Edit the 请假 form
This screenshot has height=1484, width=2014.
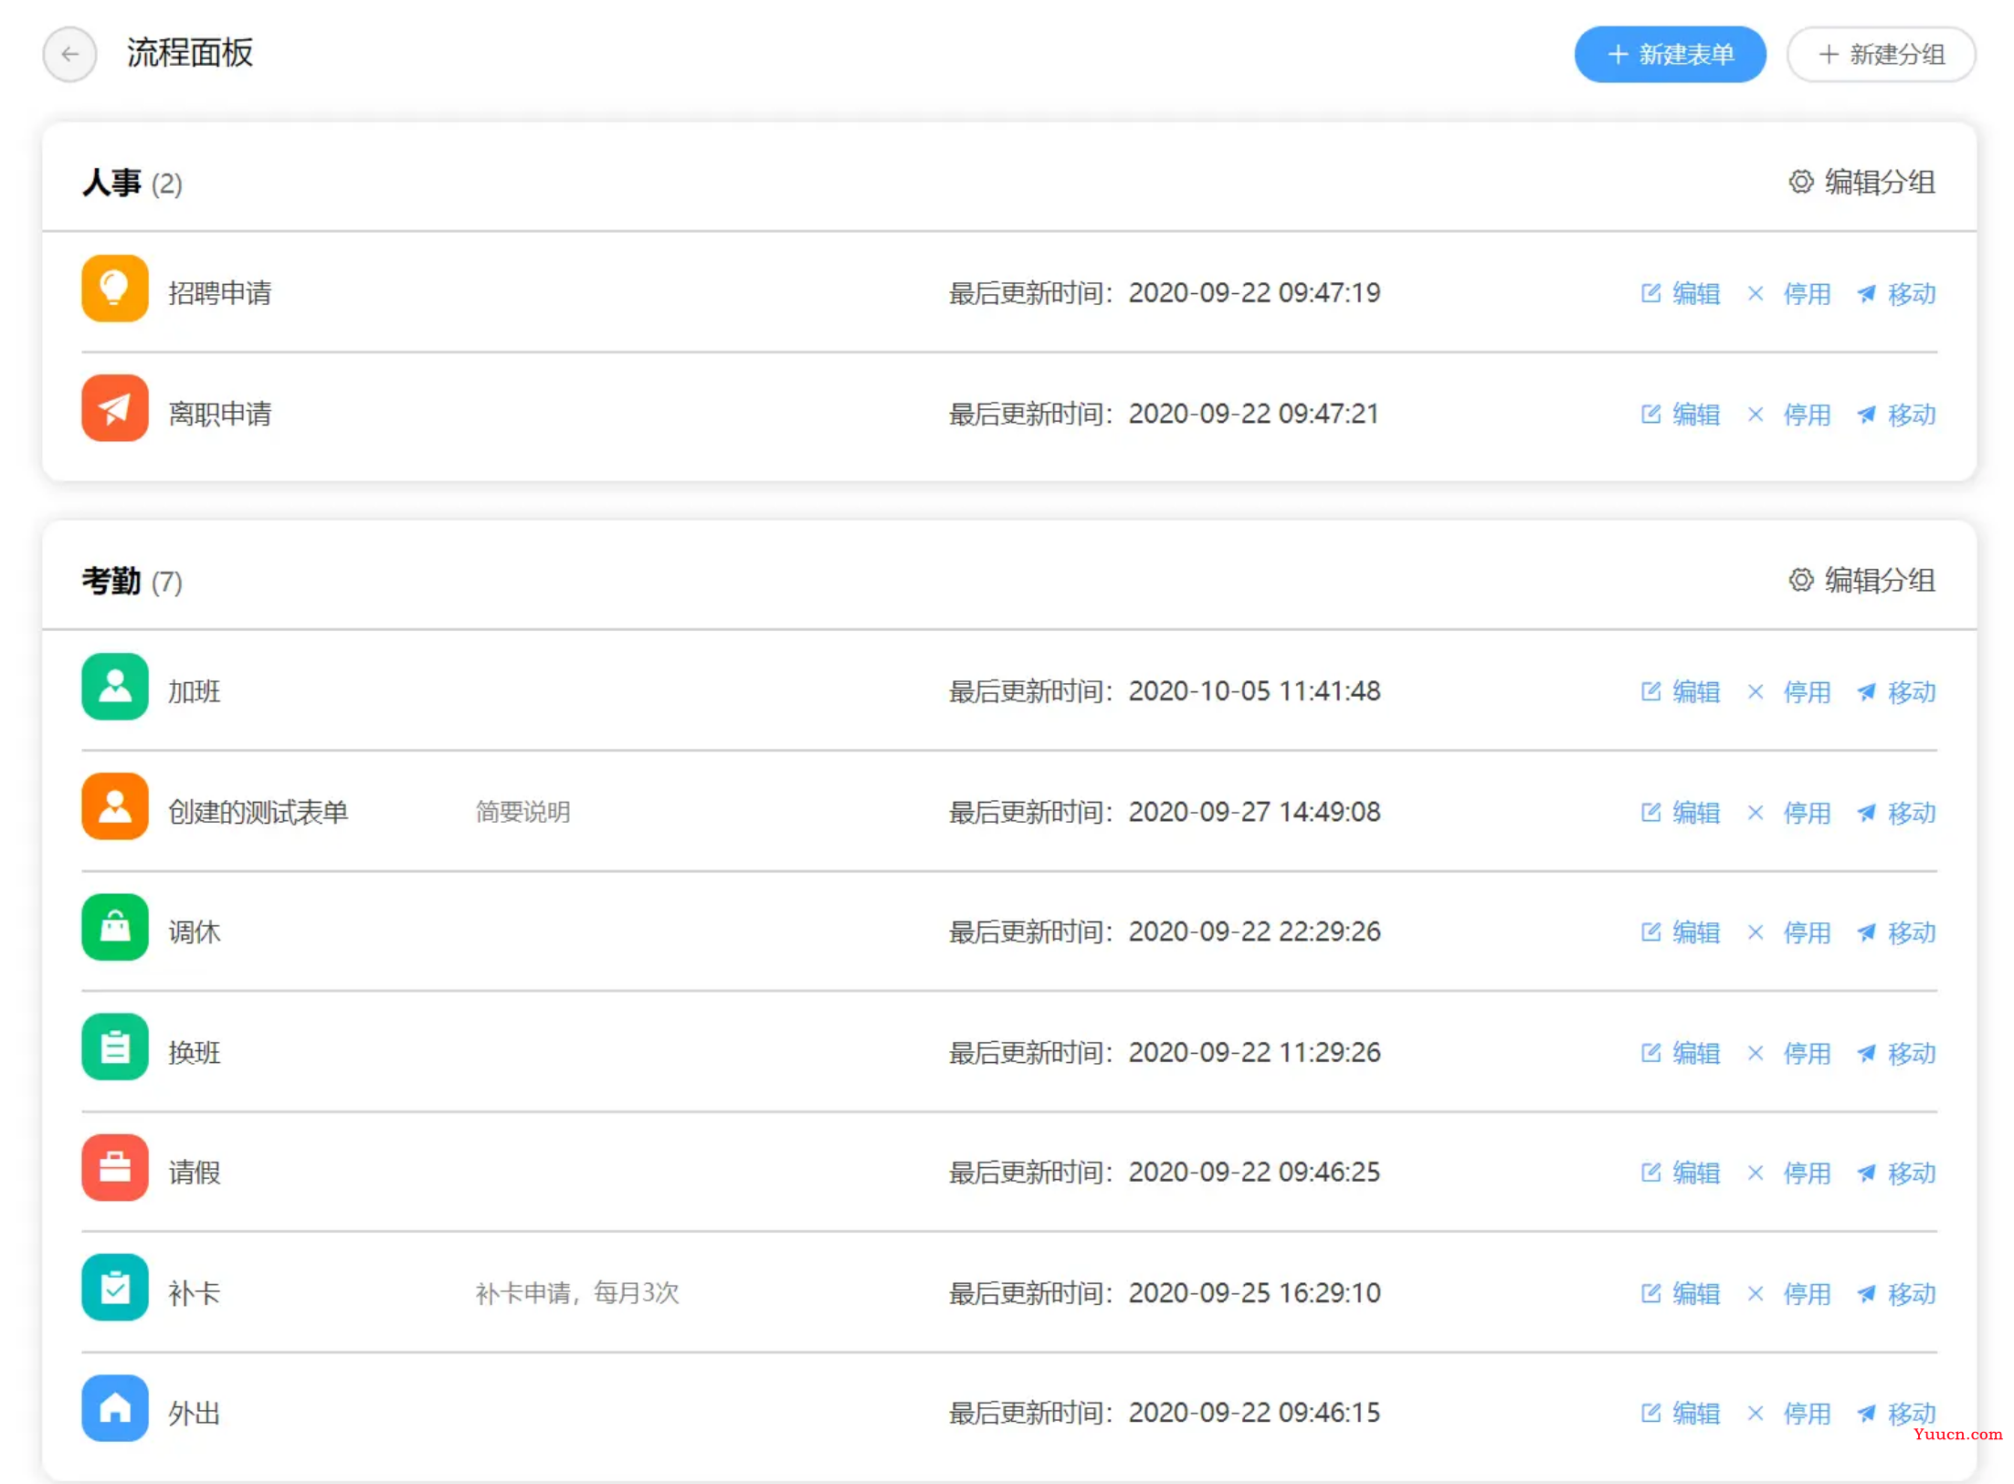coord(1680,1172)
